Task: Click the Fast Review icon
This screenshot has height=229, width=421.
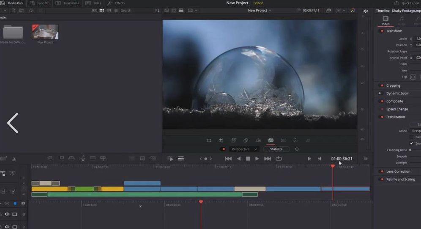Action: pyautogui.click(x=170, y=159)
